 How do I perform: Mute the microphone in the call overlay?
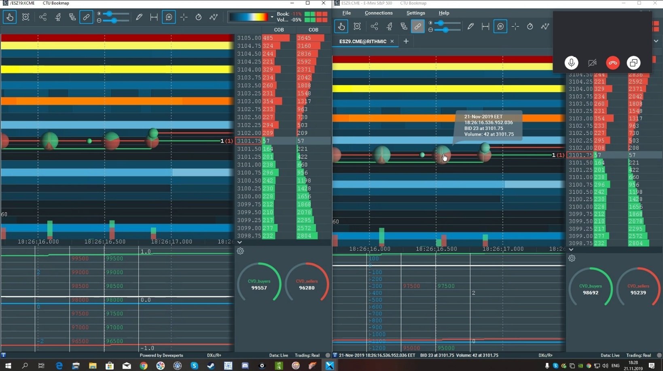(571, 63)
